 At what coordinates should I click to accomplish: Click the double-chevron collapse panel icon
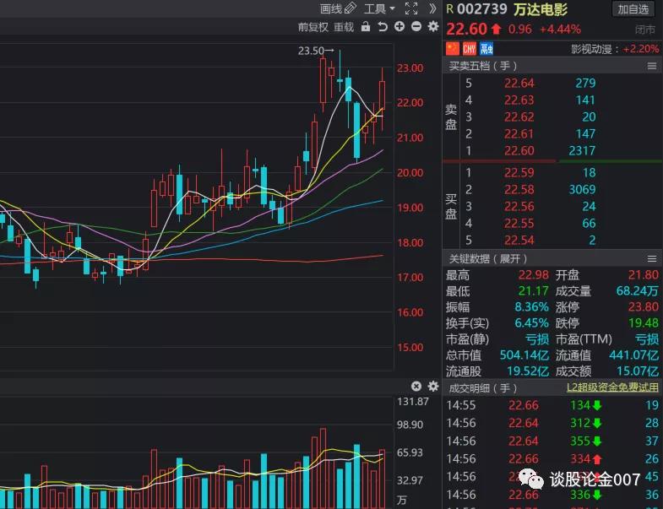point(432,8)
